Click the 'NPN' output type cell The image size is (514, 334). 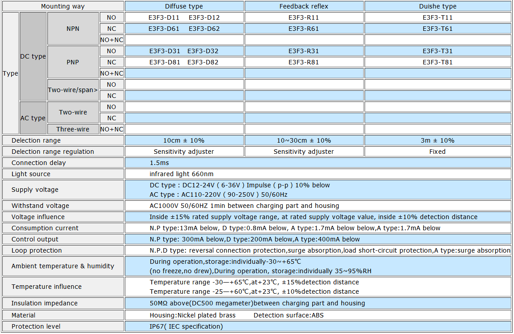[x=73, y=29]
